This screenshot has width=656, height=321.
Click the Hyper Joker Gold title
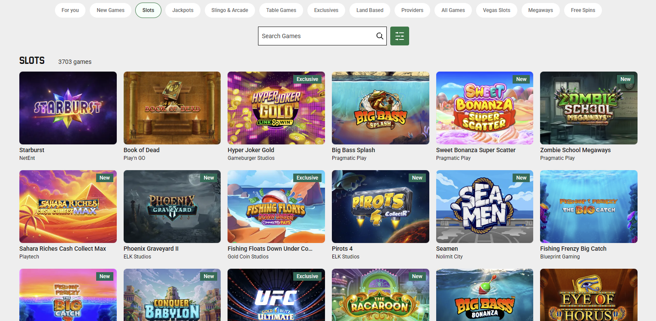[251, 150]
